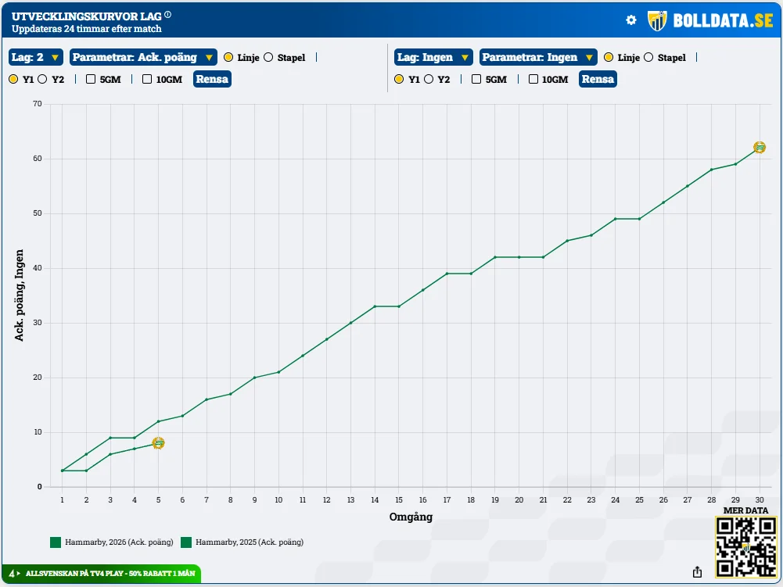783x587 pixels.
Task: Enable the left 5GM checkbox
Action: (91, 79)
